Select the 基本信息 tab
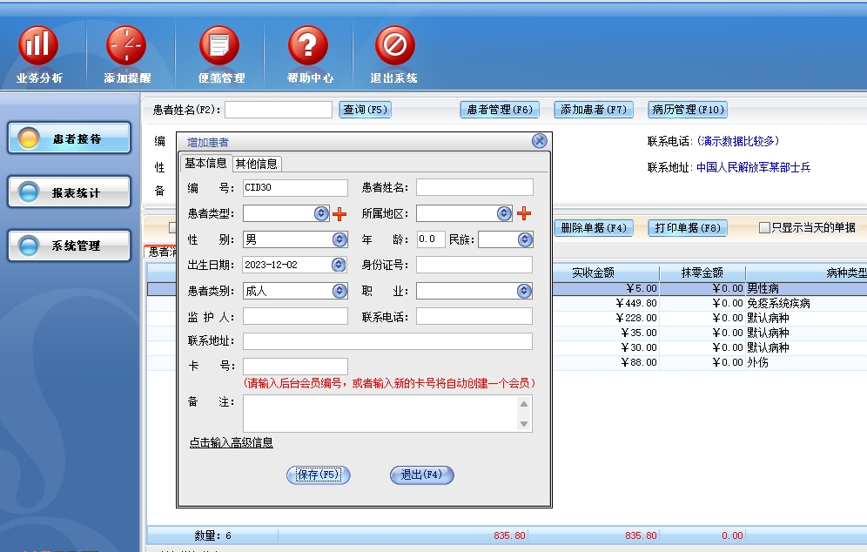The image size is (867, 552). pos(205,164)
